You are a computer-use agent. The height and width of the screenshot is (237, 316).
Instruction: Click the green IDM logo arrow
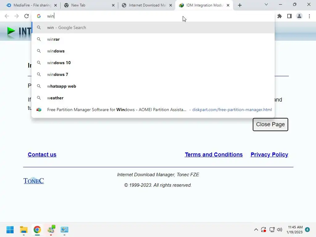click(11, 32)
